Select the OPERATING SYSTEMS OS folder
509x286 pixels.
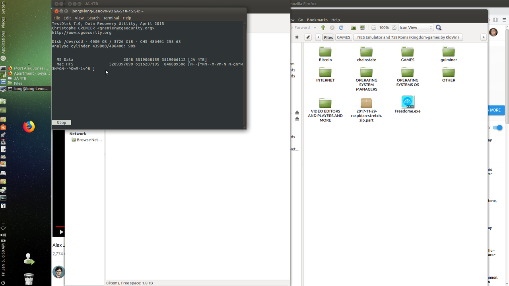click(x=408, y=77)
